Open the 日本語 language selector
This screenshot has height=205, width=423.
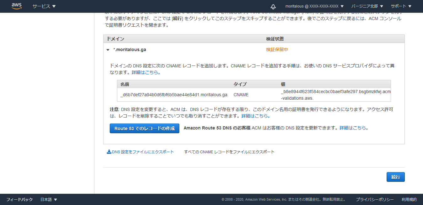[x=49, y=200]
